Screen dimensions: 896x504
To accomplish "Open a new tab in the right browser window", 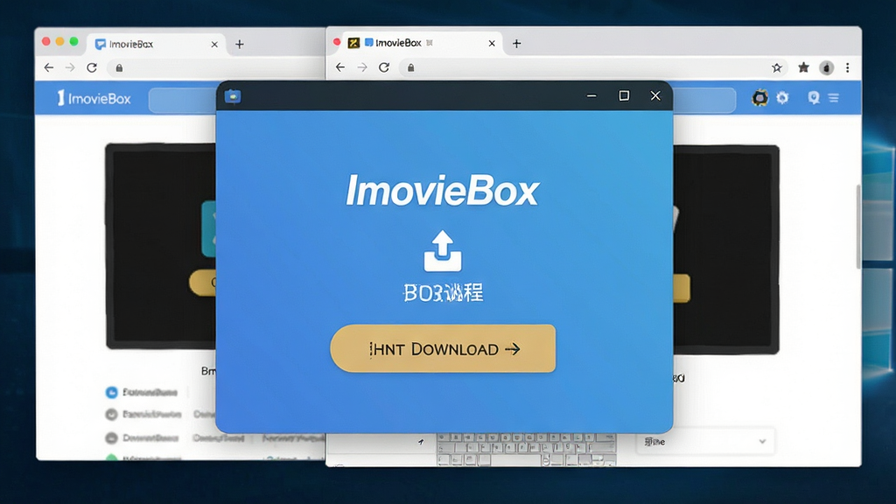I will coord(516,44).
